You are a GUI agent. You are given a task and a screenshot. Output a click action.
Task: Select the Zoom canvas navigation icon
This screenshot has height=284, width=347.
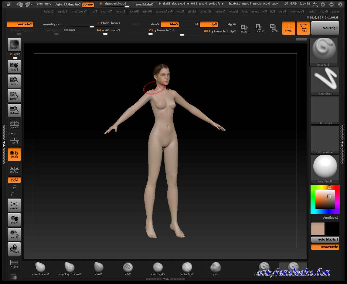(x=14, y=81)
